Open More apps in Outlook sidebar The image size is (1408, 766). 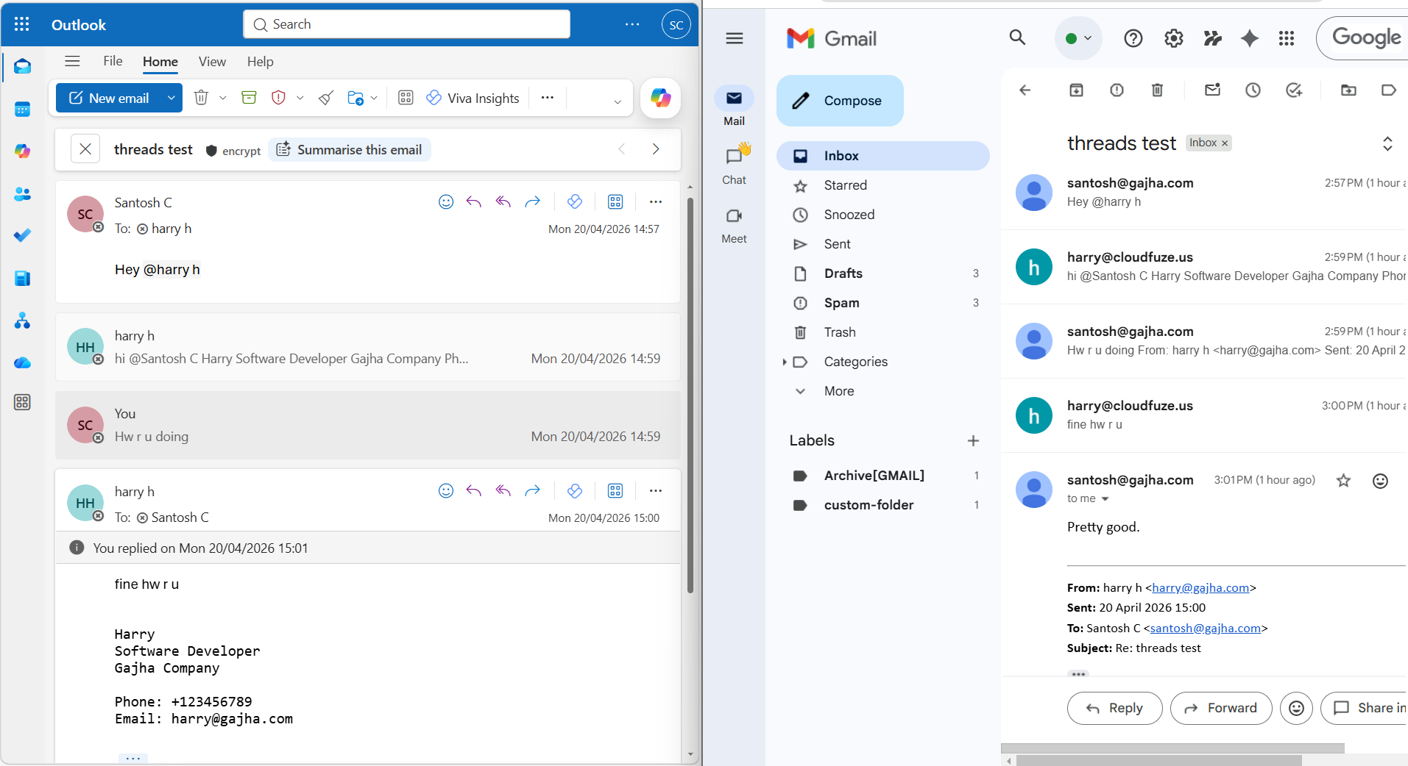coord(22,402)
